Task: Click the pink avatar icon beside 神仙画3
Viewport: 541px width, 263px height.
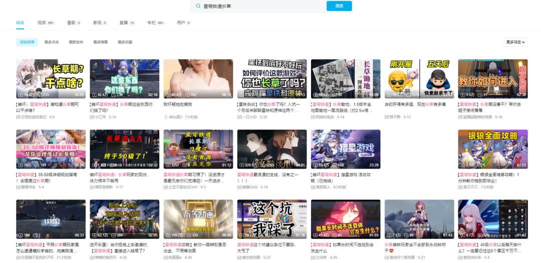Action: coord(166,117)
